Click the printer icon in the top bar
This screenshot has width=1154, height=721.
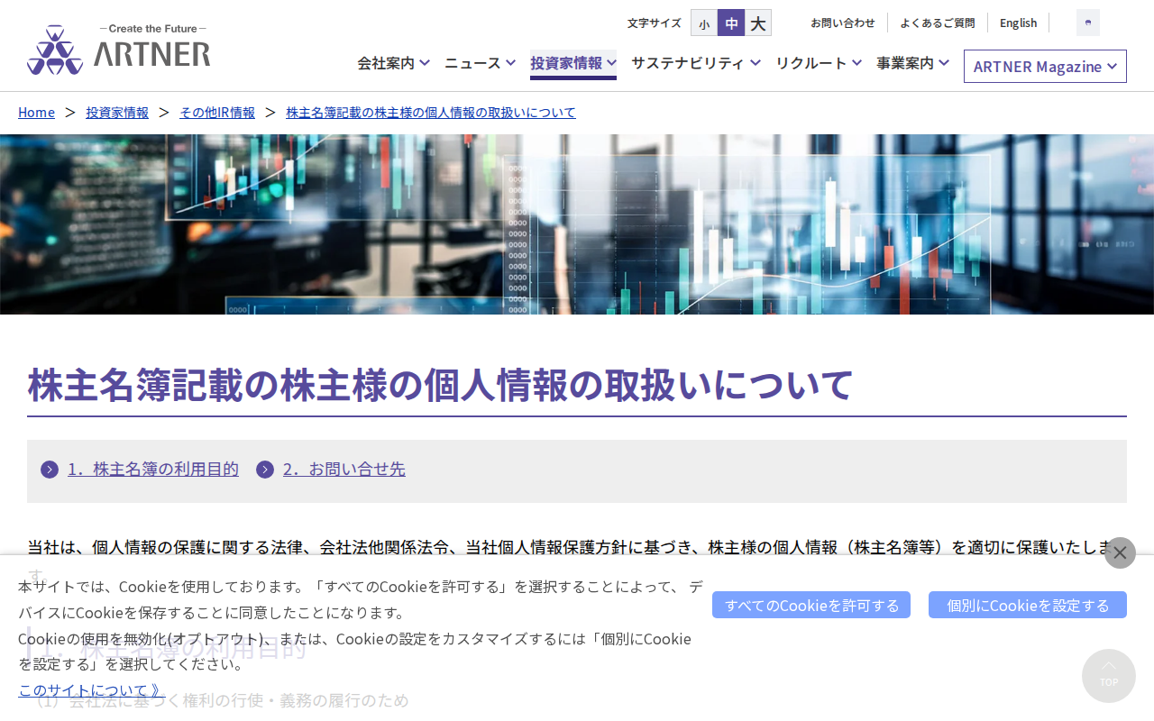coord(1088,23)
